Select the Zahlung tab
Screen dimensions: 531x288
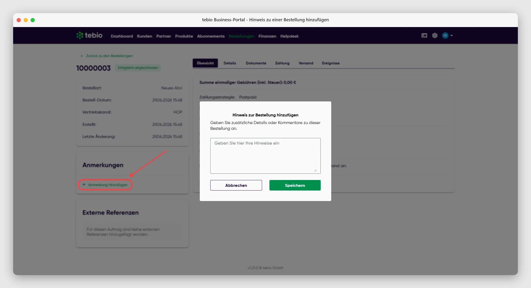pos(282,63)
